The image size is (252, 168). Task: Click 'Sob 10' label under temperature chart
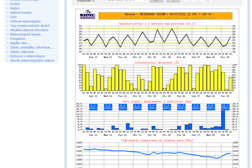pos(93,57)
